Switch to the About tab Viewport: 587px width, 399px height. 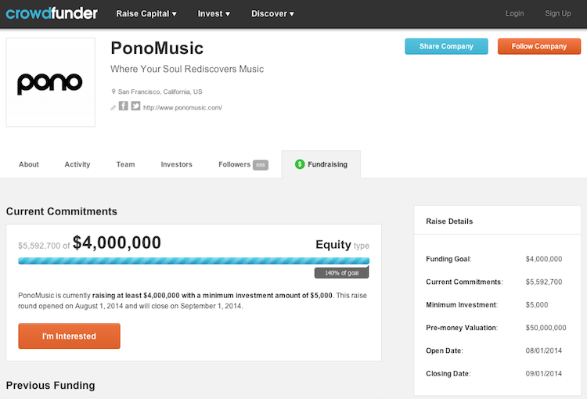coord(29,164)
